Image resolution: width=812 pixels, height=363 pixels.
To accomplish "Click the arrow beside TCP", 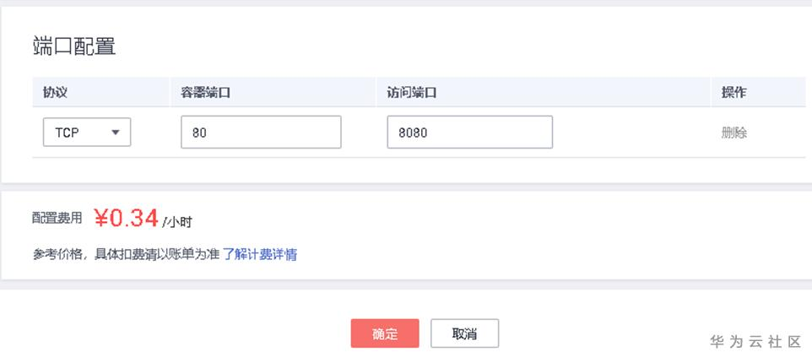I will (116, 133).
